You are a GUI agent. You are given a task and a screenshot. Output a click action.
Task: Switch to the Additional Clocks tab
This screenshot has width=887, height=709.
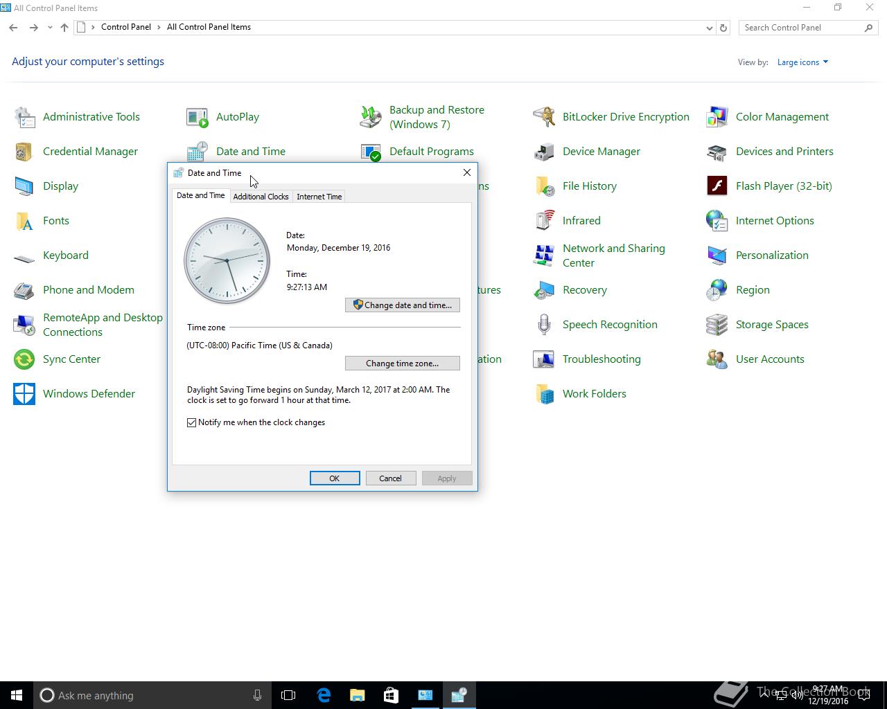(x=261, y=197)
